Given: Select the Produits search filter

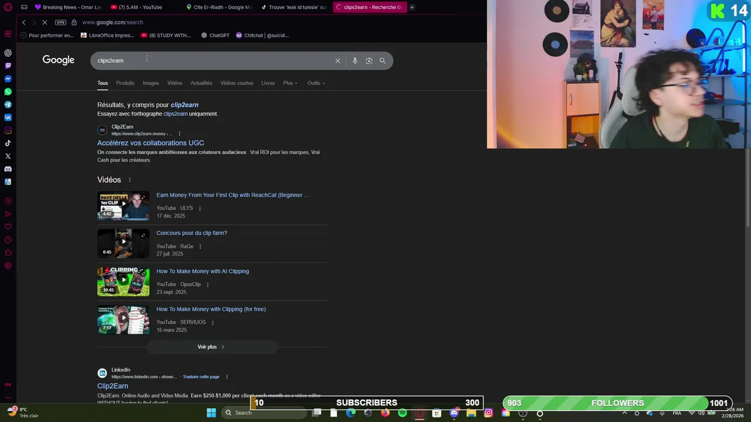Looking at the screenshot, I should 125,83.
